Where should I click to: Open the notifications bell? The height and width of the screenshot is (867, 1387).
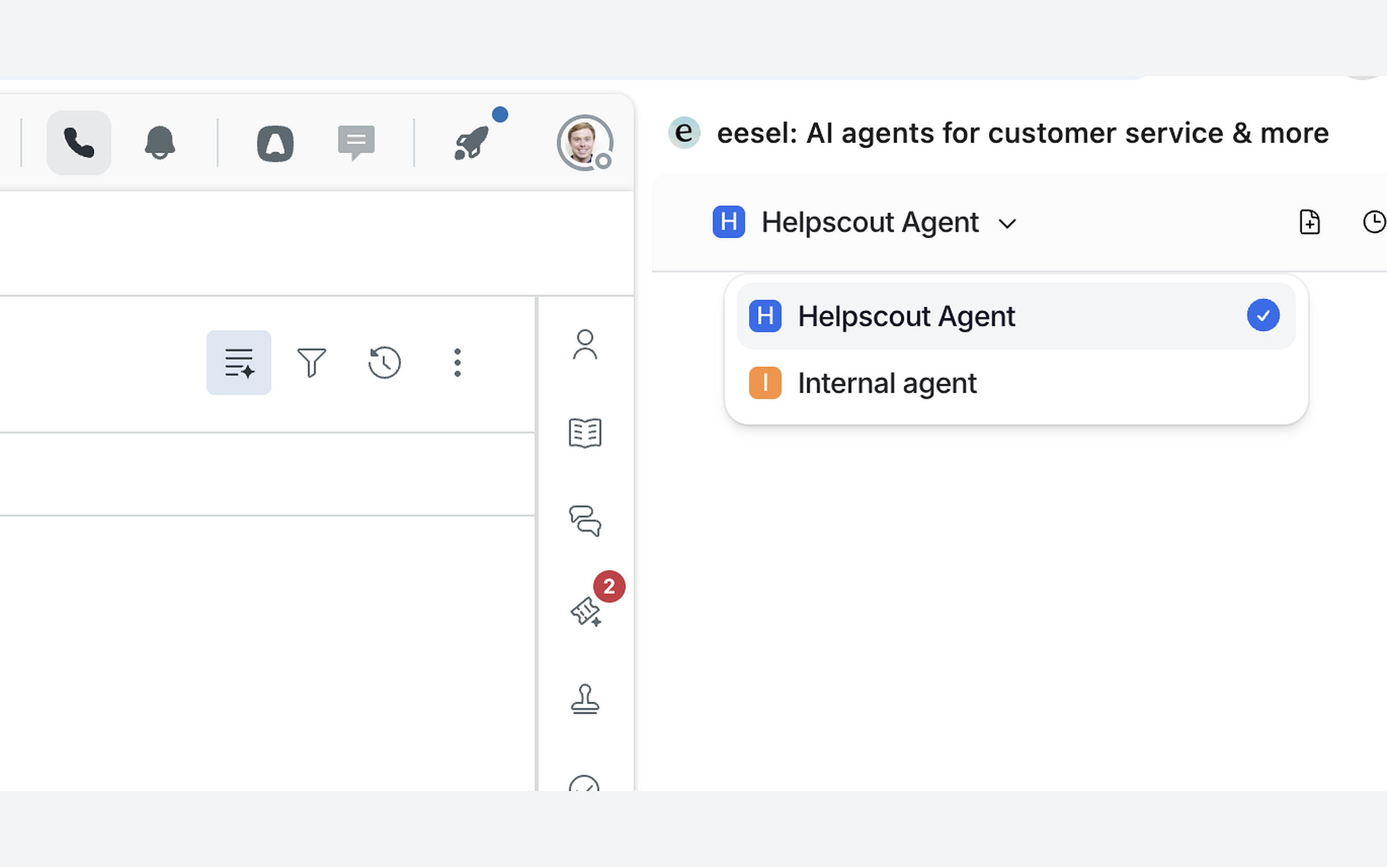pyautogui.click(x=160, y=143)
